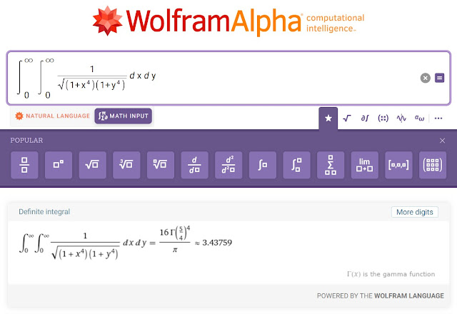Insert a cube root template
The image size is (457, 314).
126,165
